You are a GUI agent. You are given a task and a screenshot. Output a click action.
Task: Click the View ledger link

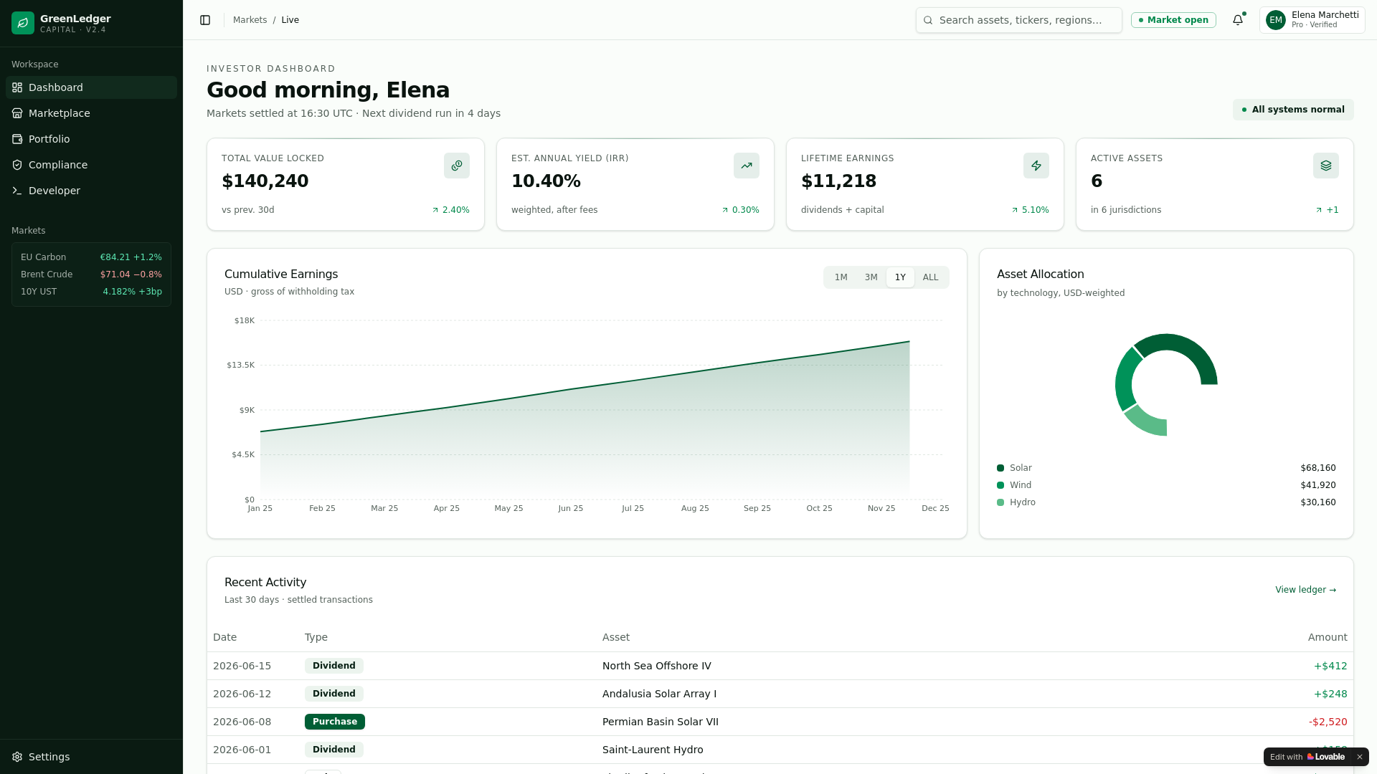tap(1305, 590)
